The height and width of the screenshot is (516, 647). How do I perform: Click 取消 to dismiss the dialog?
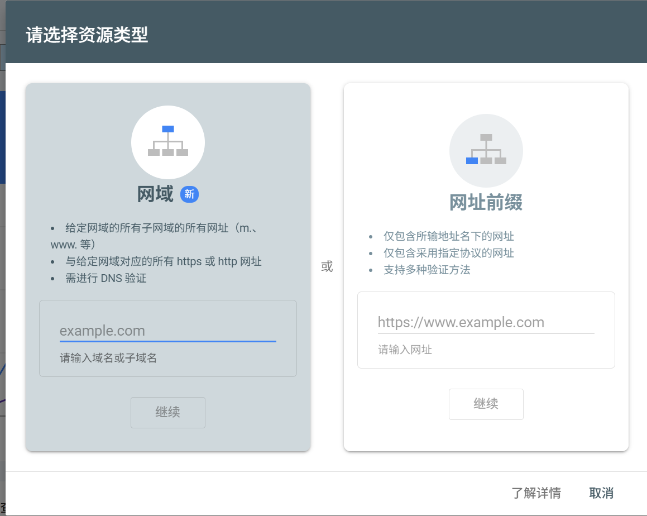(x=601, y=493)
